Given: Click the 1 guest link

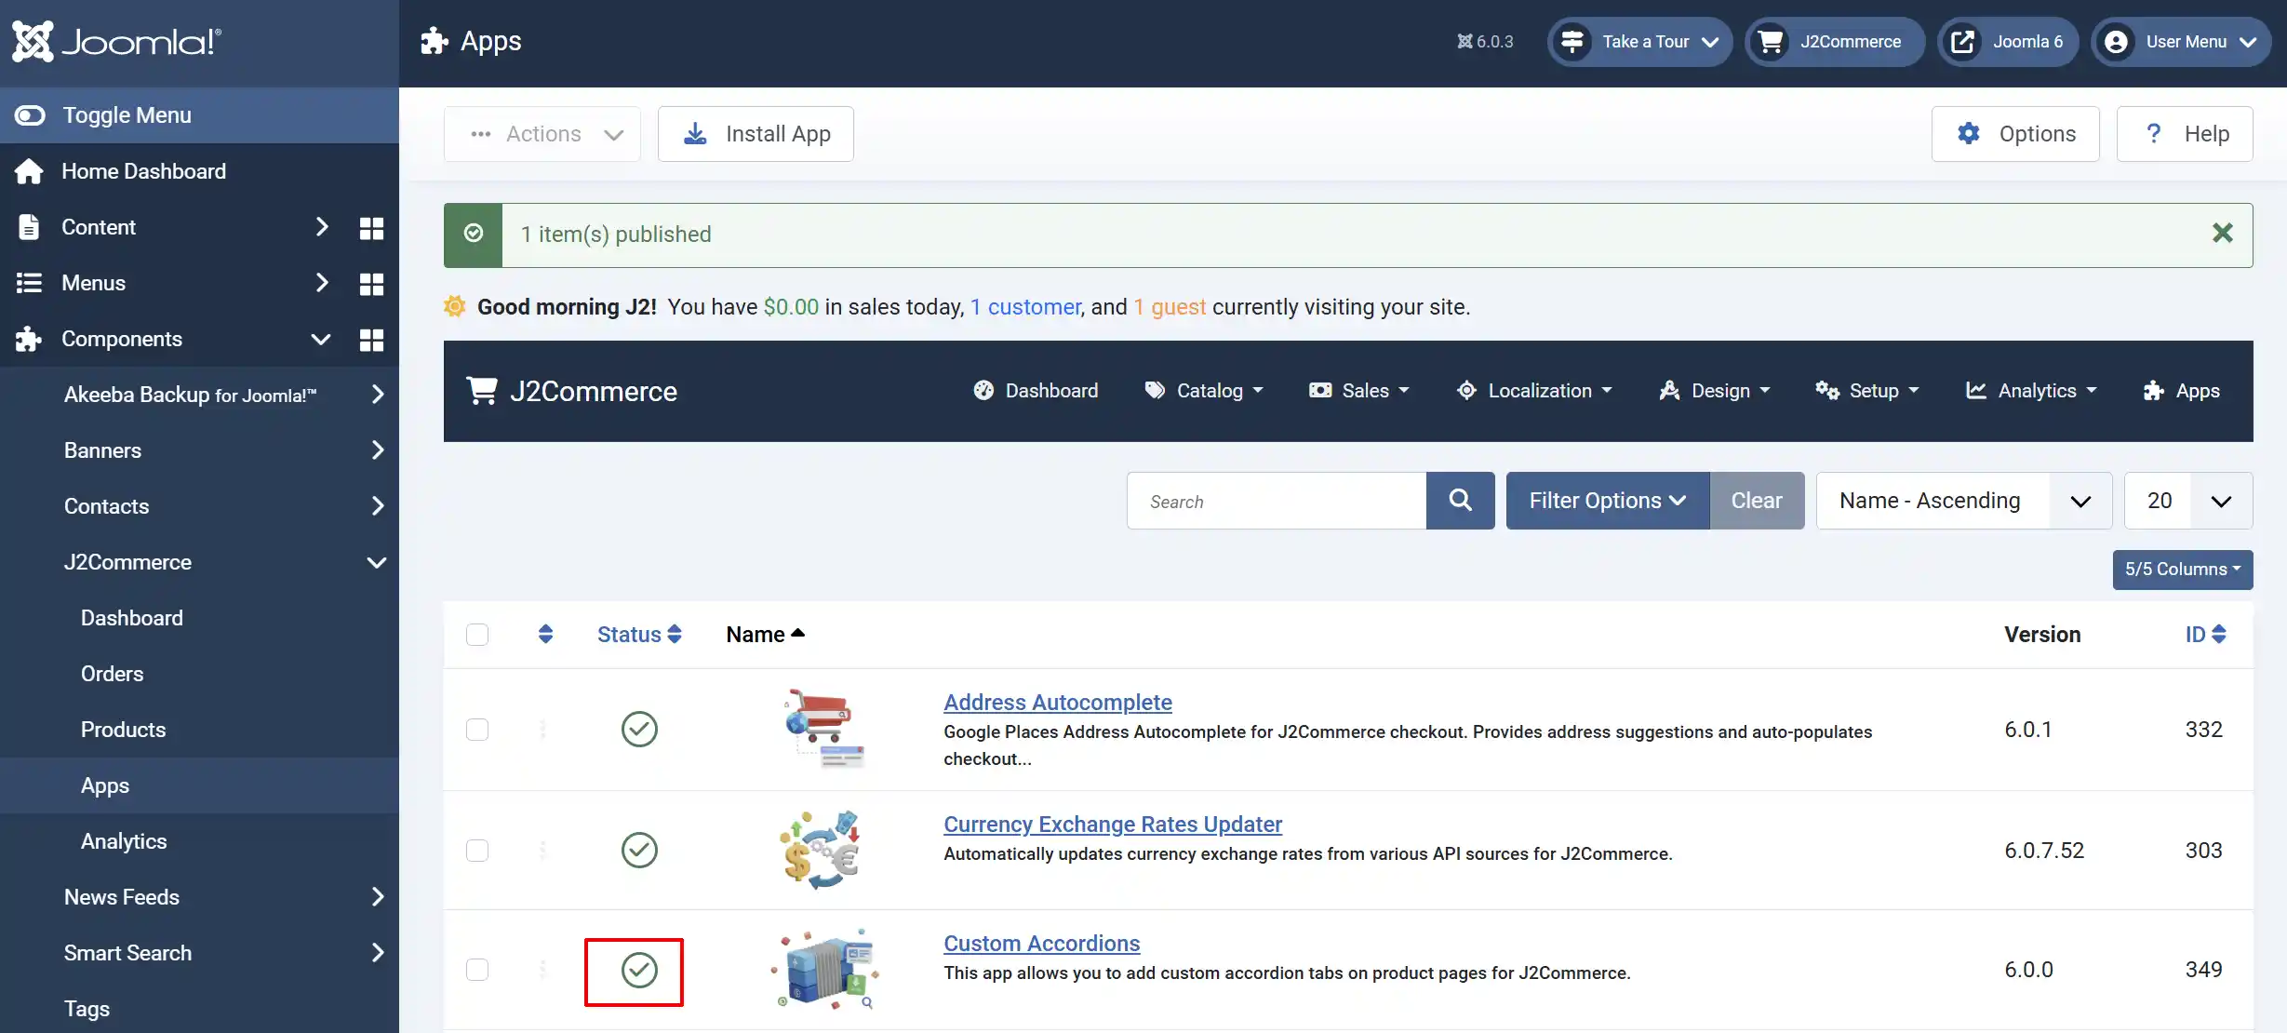Looking at the screenshot, I should coord(1170,307).
